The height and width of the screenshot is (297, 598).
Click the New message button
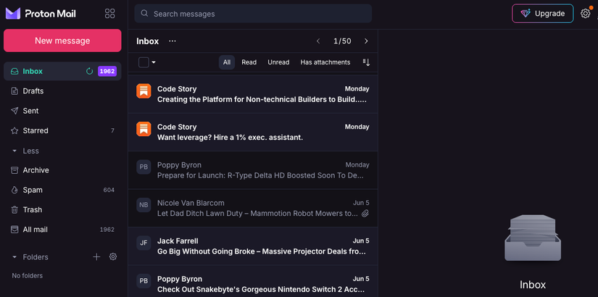(62, 41)
